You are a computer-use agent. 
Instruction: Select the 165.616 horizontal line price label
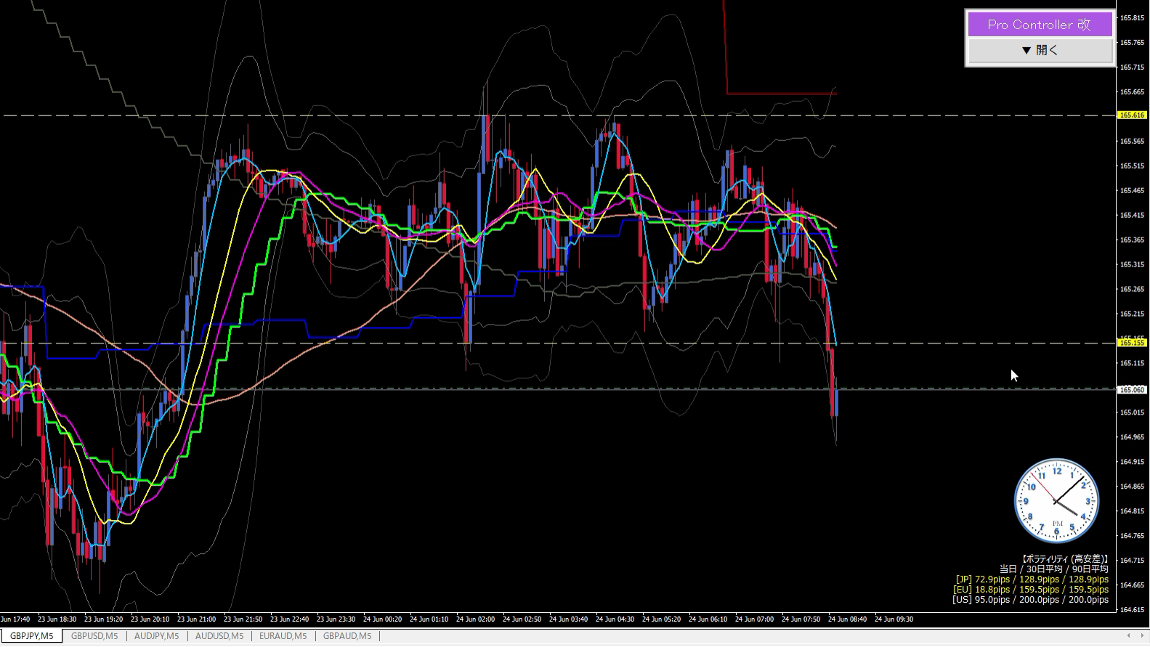pyautogui.click(x=1132, y=115)
